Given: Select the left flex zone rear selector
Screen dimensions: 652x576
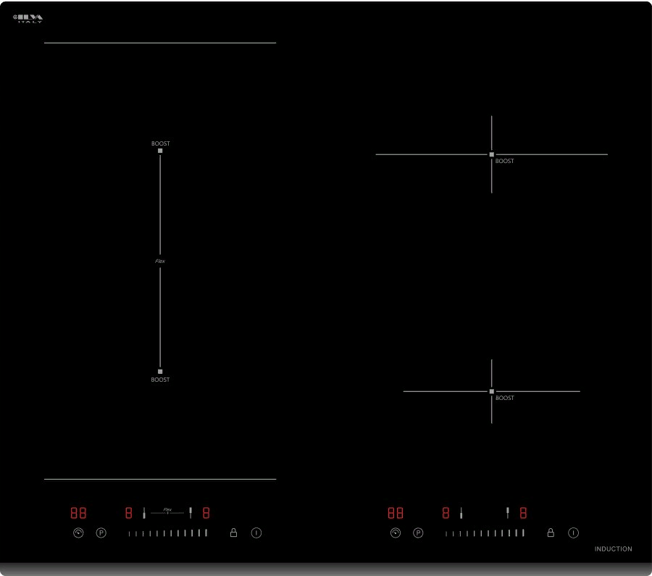Looking at the screenshot, I should pos(191,513).
